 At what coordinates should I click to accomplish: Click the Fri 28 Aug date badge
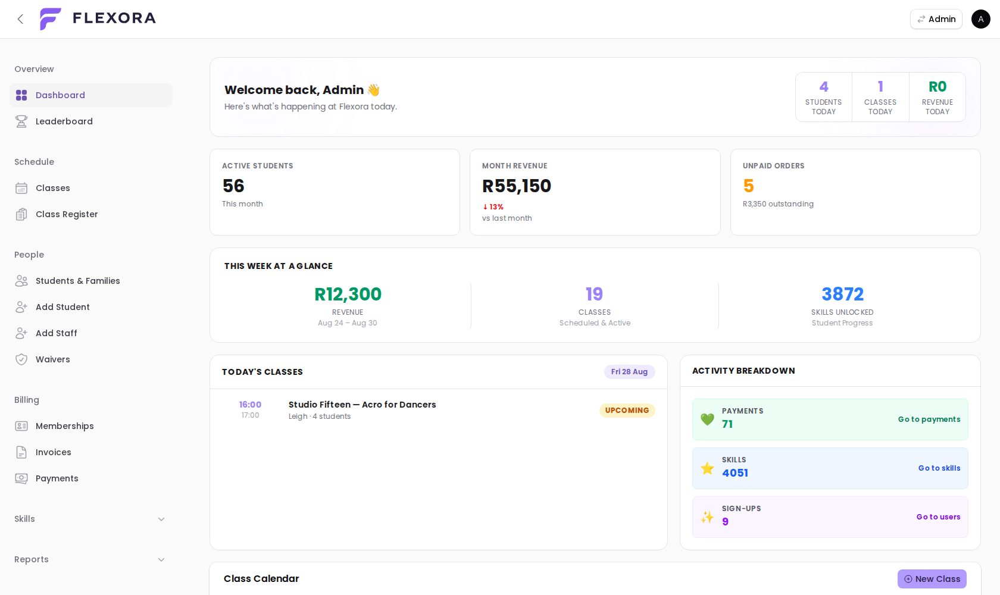click(x=630, y=372)
